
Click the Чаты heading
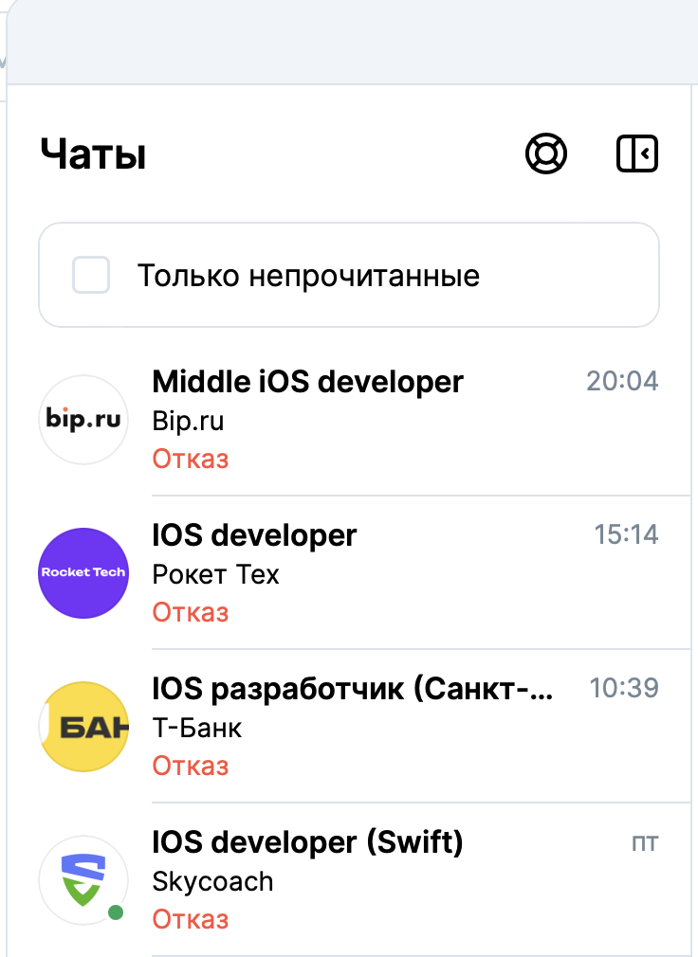(x=94, y=153)
